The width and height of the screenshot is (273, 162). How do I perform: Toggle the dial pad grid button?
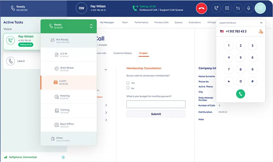(260, 8)
